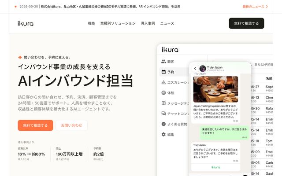
Task: Click the お問い合わせ button
Action: point(71,125)
